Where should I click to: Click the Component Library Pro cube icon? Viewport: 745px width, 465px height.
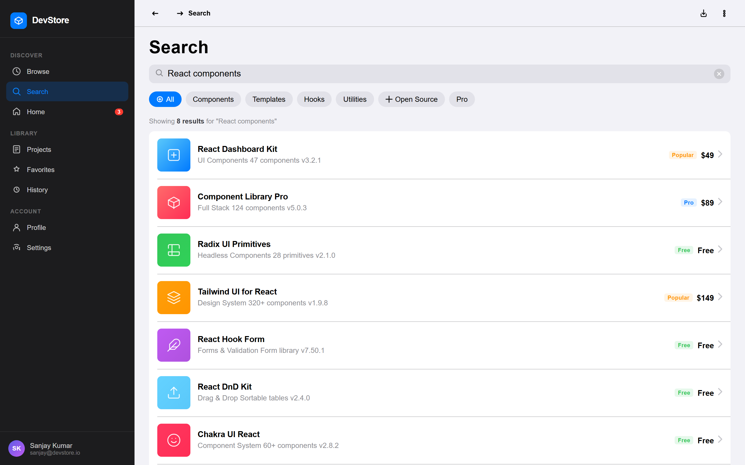174,203
